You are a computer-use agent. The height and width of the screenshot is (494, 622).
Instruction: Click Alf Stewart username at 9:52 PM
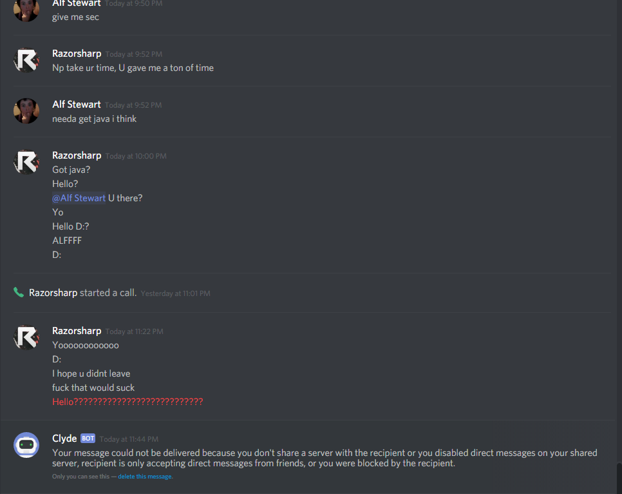77,104
